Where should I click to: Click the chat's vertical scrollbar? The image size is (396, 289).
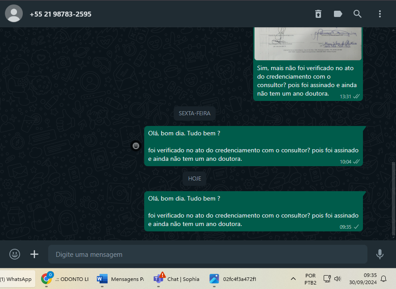393,197
